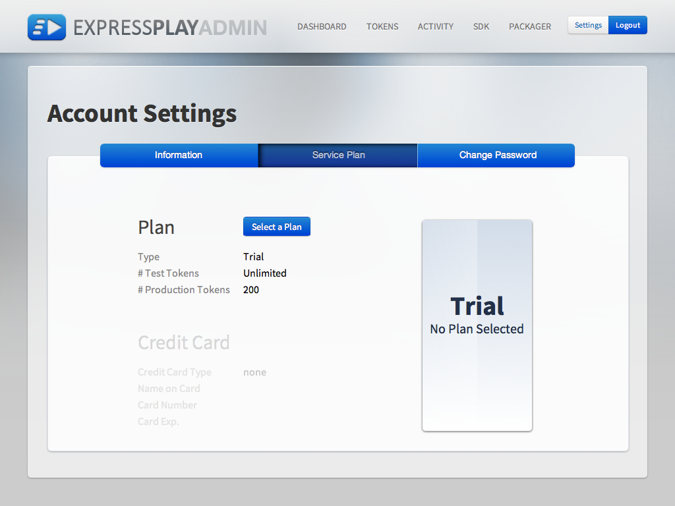Screen dimensions: 675x506
Task: Switch to the Information tab
Action: coord(179,155)
